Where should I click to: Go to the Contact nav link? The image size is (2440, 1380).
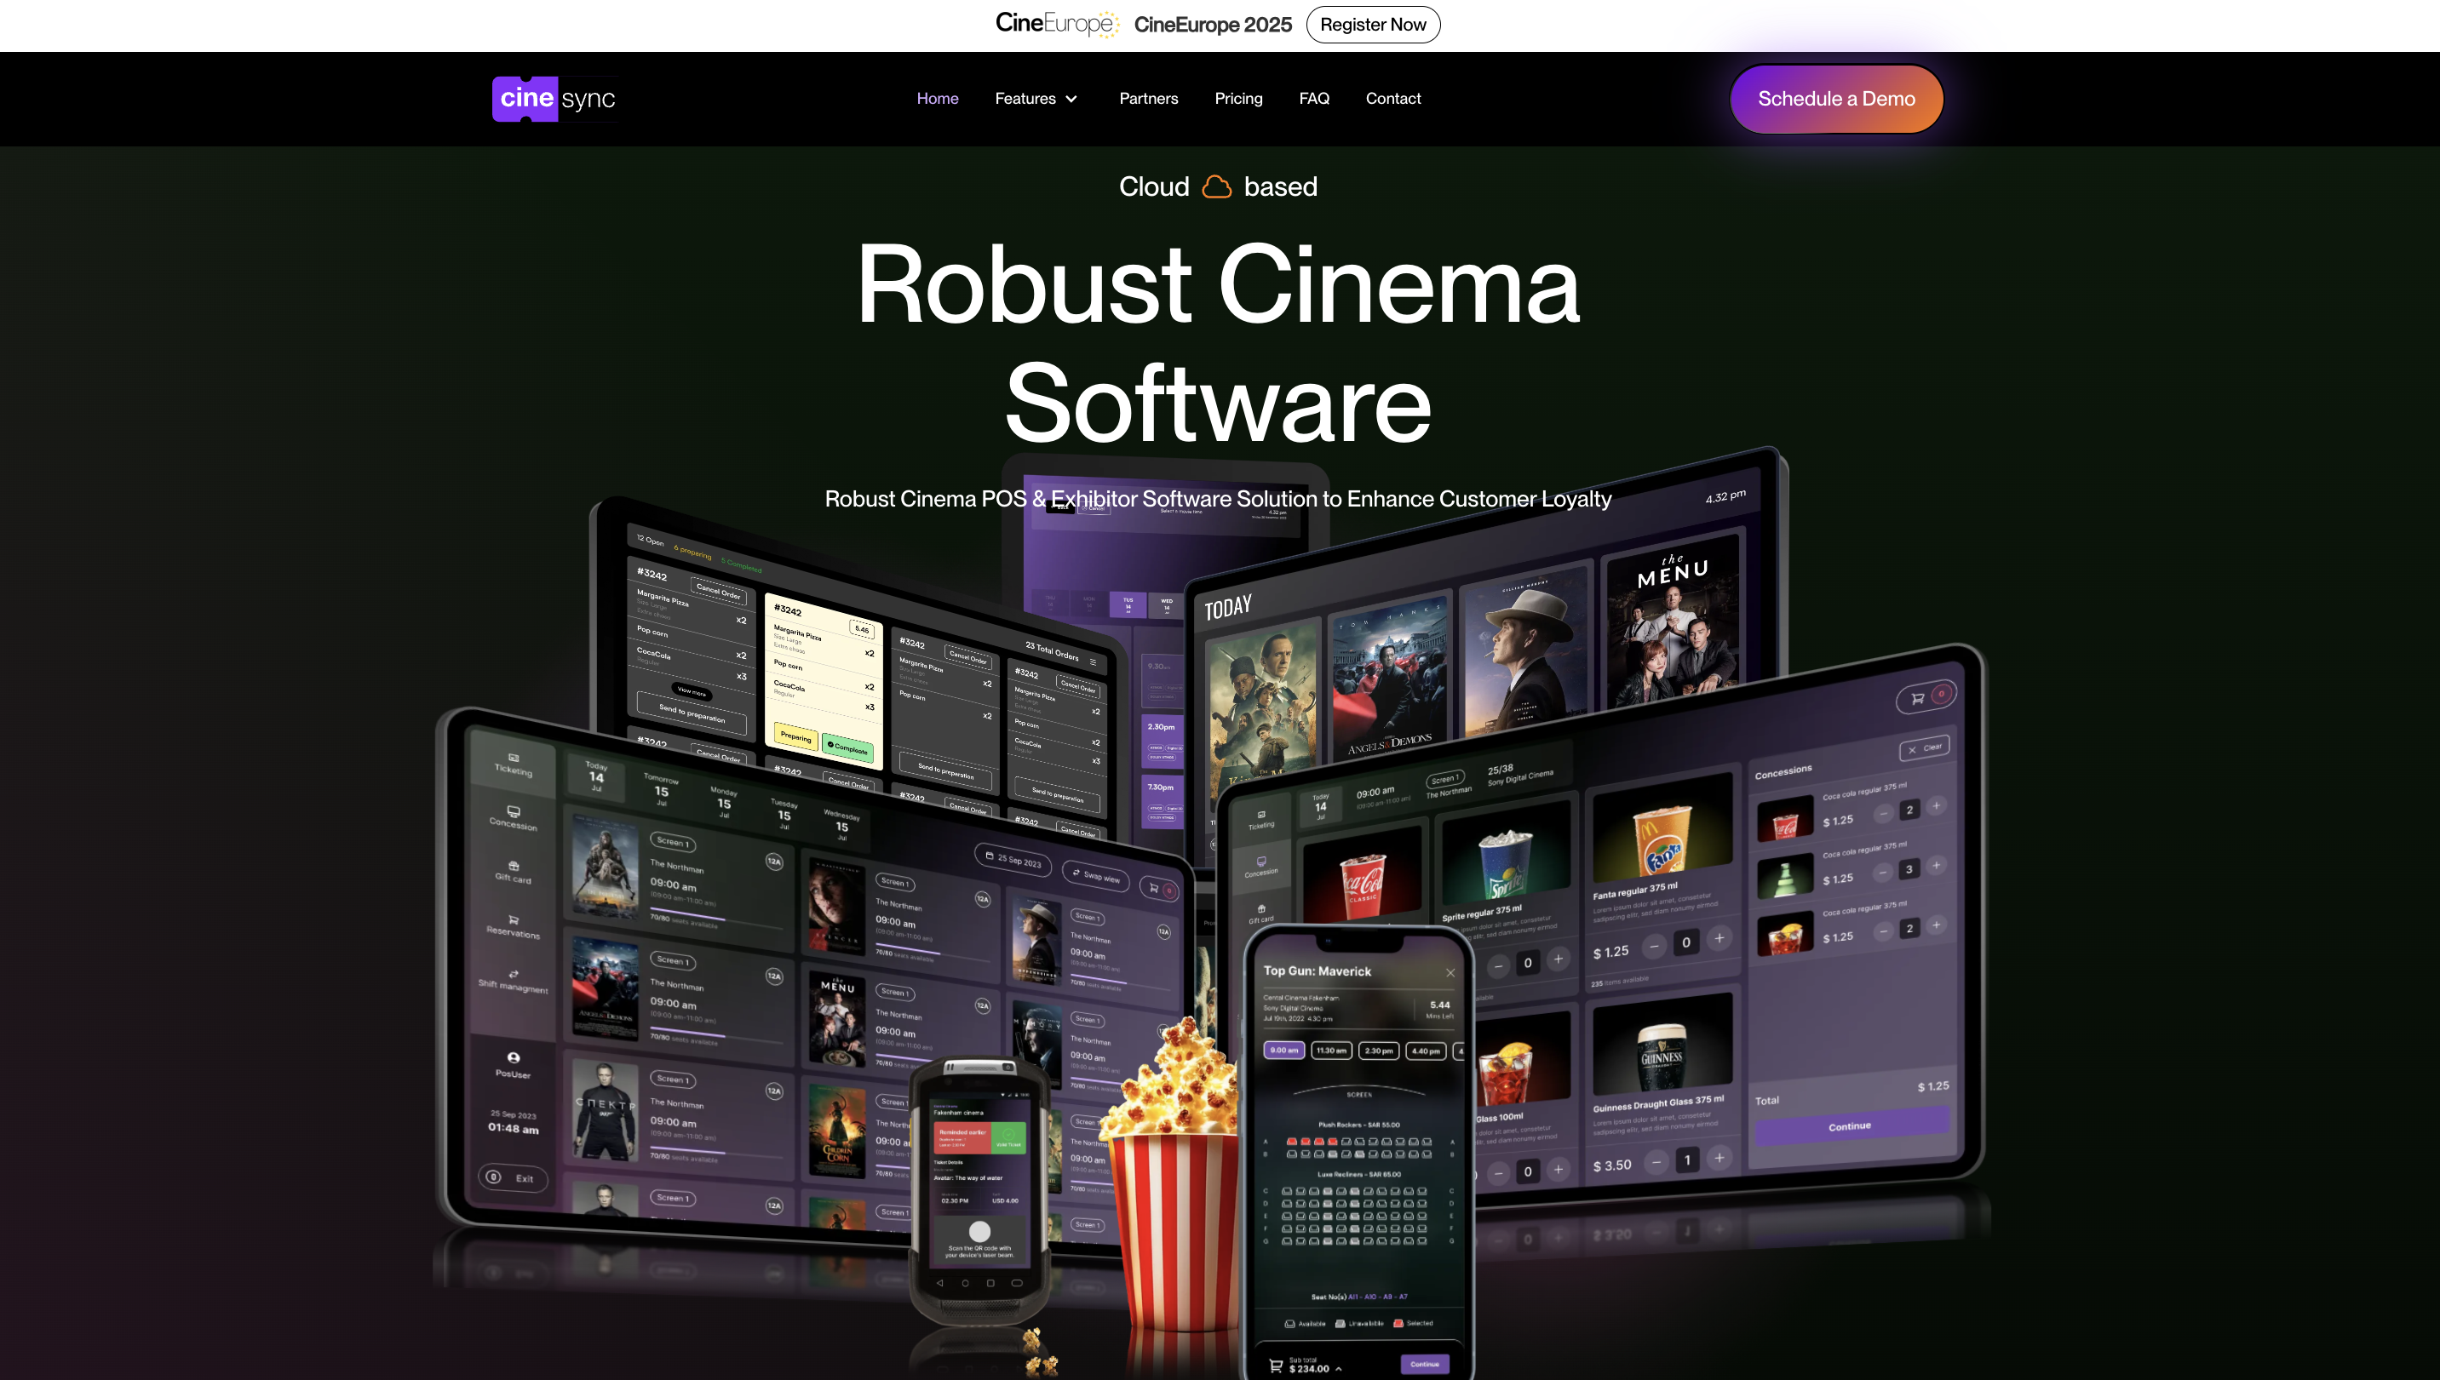1392,99
